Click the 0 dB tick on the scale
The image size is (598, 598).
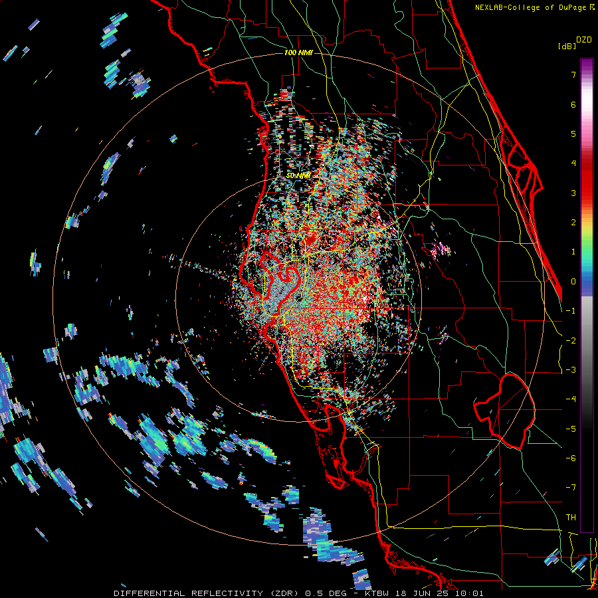[x=573, y=282]
